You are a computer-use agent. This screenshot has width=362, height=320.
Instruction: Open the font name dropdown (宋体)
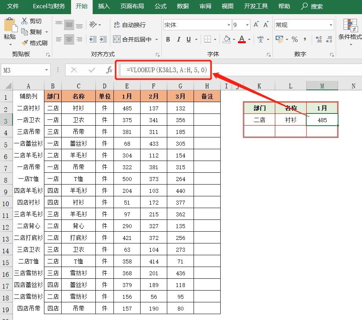pyautogui.click(x=229, y=25)
